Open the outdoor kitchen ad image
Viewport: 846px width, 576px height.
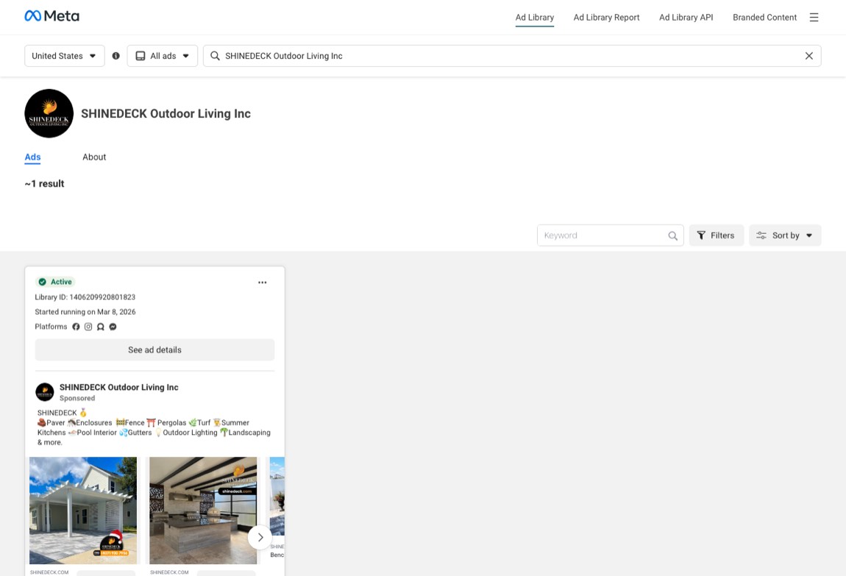[x=203, y=511]
